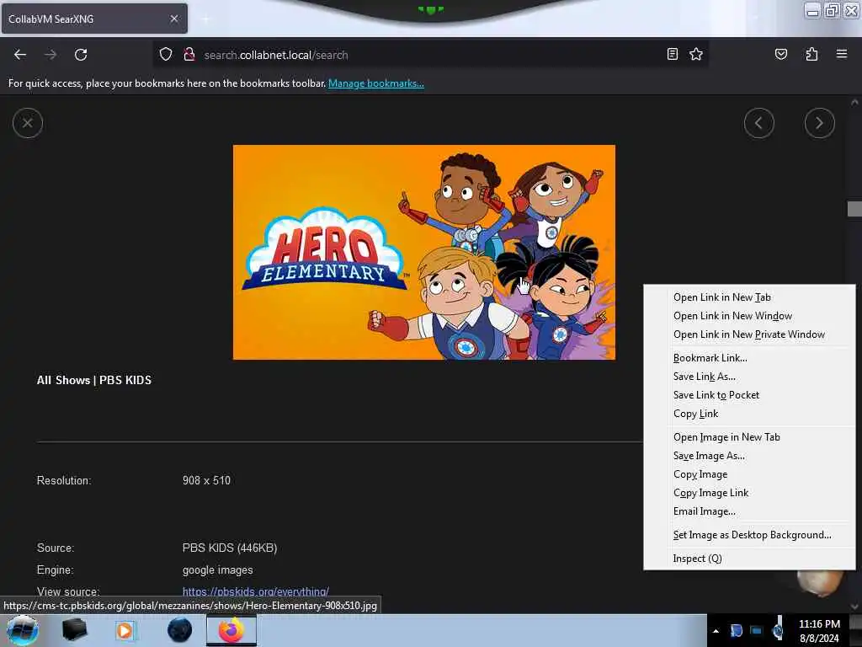Open the Extensions puzzle icon
Screen dimensions: 862x647
(x=811, y=54)
